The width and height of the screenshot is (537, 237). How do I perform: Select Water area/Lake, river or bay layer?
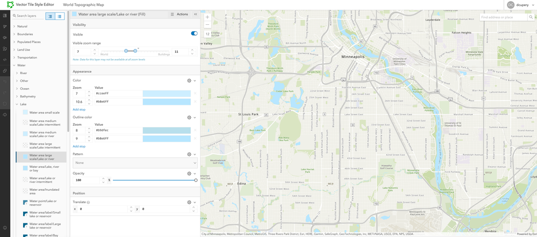(41, 169)
